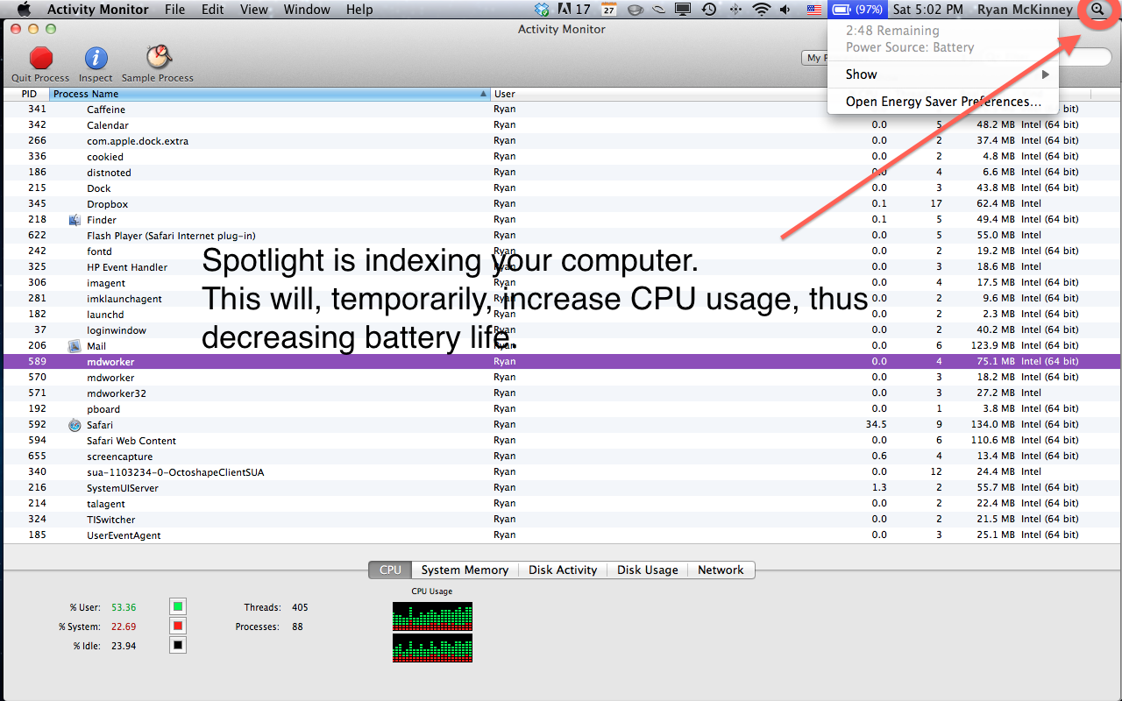
Task: Switch to the System Memory tab
Action: [x=465, y=570]
